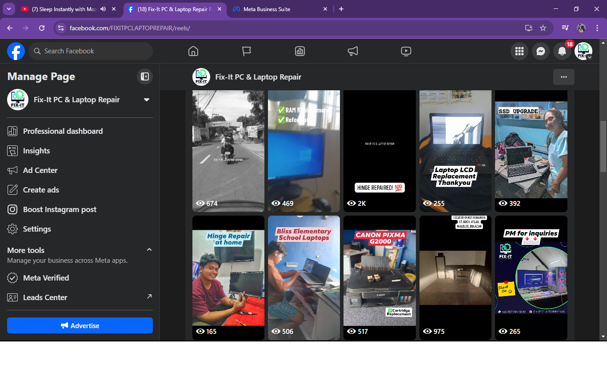The height and width of the screenshot is (385, 607).
Task: Open the Messenger icon
Action: coord(541,51)
